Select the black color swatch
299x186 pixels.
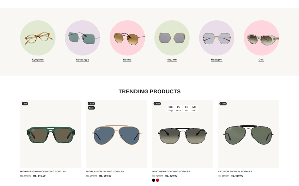pos(153,180)
